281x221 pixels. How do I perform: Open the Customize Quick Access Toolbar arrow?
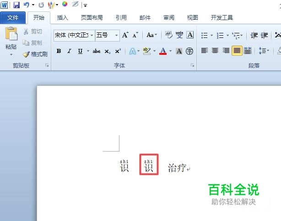[85, 5]
